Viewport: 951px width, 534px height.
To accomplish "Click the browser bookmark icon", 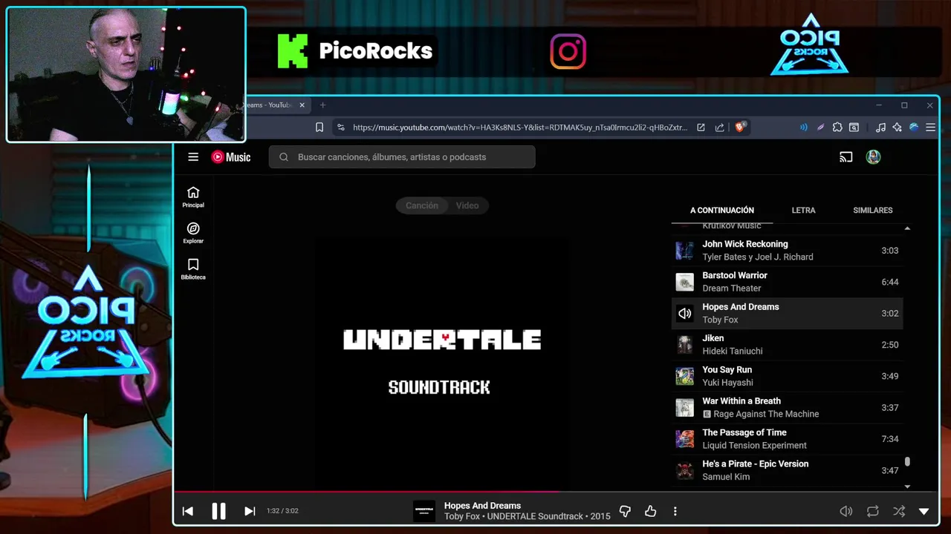I will point(319,128).
